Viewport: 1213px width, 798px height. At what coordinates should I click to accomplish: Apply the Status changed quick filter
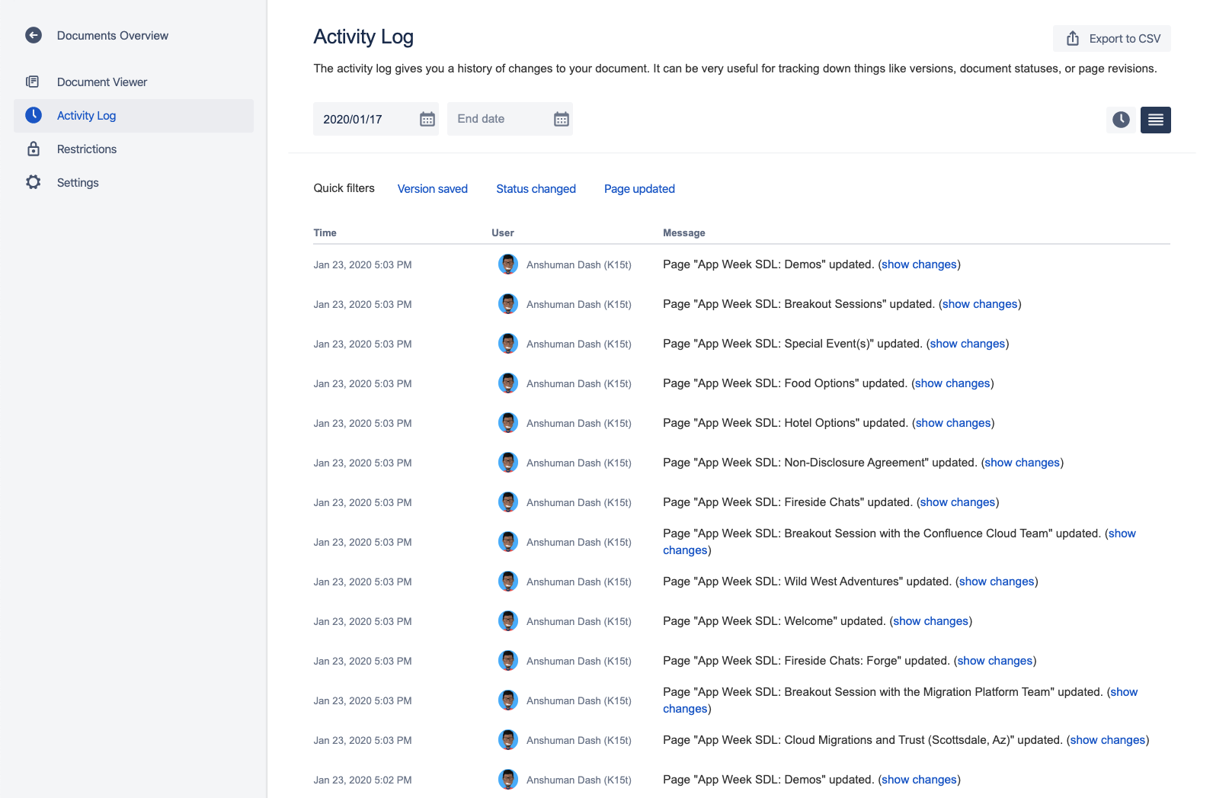[536, 189]
